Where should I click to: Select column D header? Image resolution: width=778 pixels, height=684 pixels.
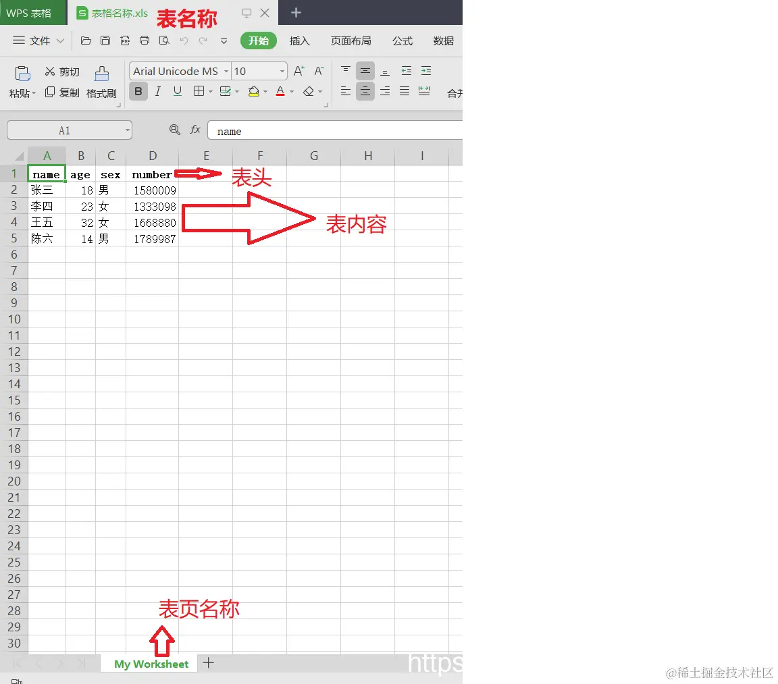(153, 156)
